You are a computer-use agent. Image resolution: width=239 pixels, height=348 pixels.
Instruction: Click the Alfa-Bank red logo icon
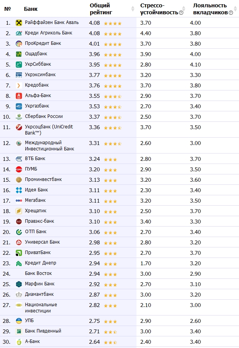pyautogui.click(x=19, y=96)
